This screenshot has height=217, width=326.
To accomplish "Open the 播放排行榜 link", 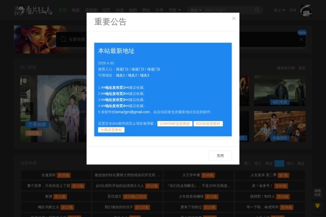I will tap(286, 68).
